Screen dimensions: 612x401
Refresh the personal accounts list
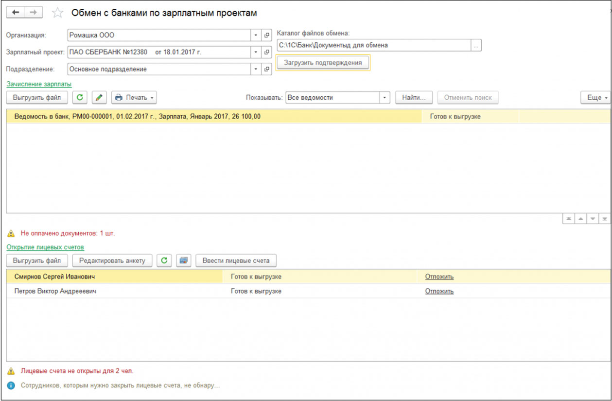(x=164, y=261)
